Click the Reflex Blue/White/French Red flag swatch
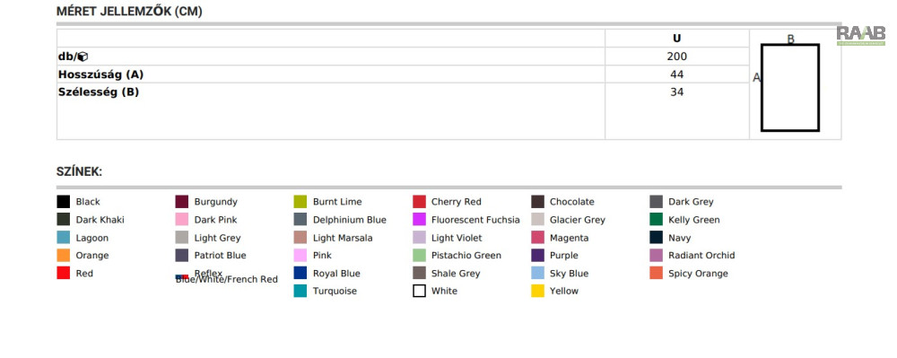 pyautogui.click(x=182, y=276)
